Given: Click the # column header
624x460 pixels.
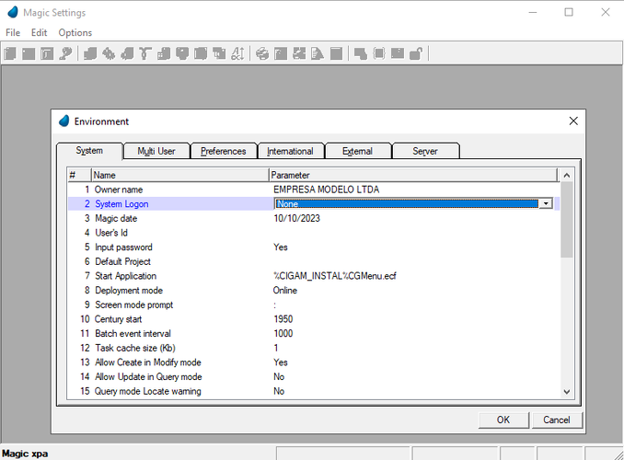Looking at the screenshot, I should click(79, 175).
